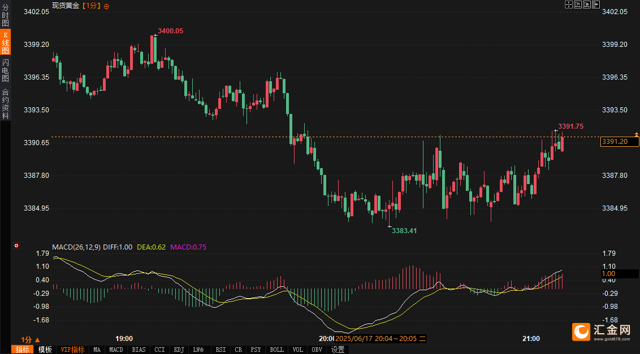
Task: Open 设置 in the indicator bar
Action: tap(338, 349)
